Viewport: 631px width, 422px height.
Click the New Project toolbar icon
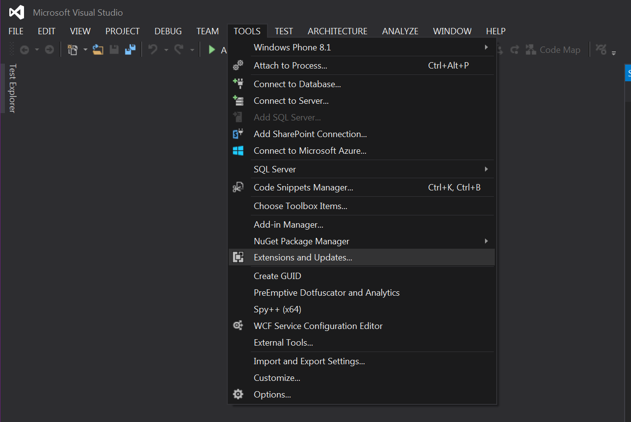coord(73,49)
